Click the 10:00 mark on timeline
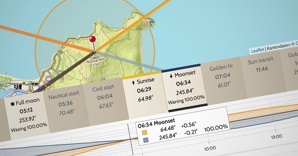The width and height of the screenshot is (298, 156). pyautogui.click(x=210, y=148)
